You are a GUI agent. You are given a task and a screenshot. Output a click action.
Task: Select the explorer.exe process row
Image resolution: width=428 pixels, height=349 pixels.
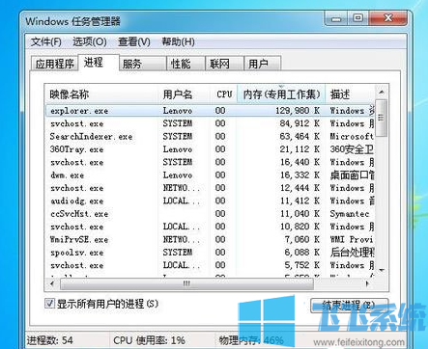point(210,111)
